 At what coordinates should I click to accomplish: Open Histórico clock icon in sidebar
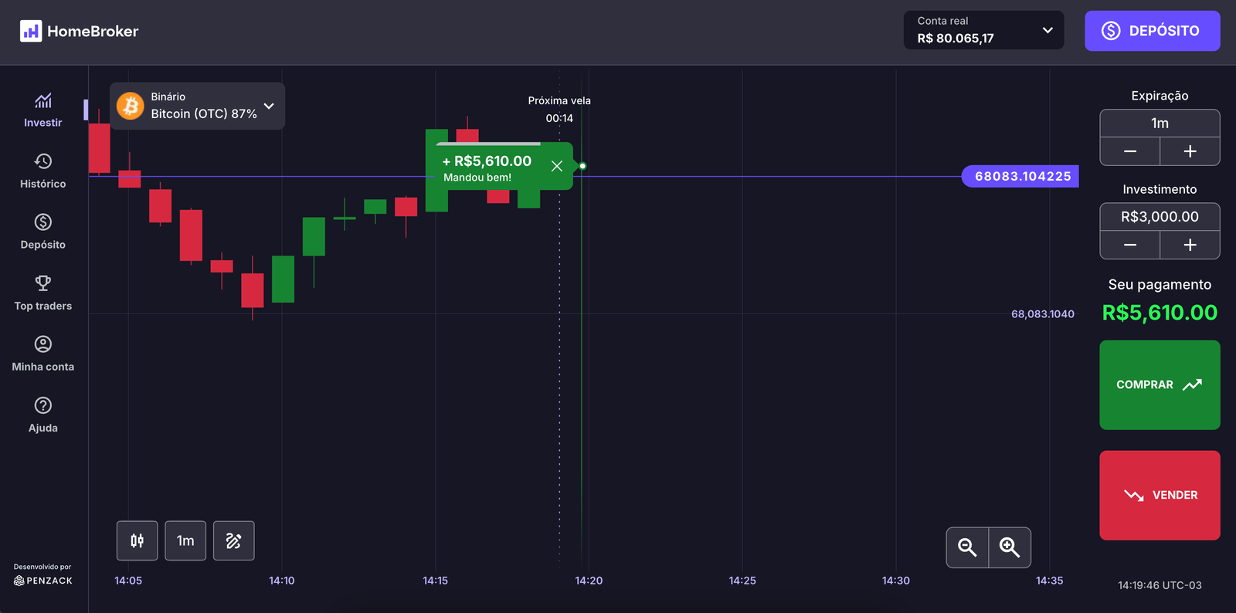(x=43, y=161)
